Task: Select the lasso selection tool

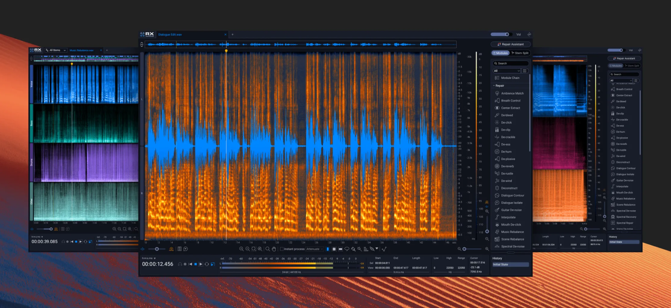Action: [347, 249]
